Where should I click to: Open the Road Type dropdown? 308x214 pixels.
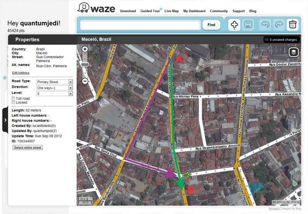tap(54, 82)
